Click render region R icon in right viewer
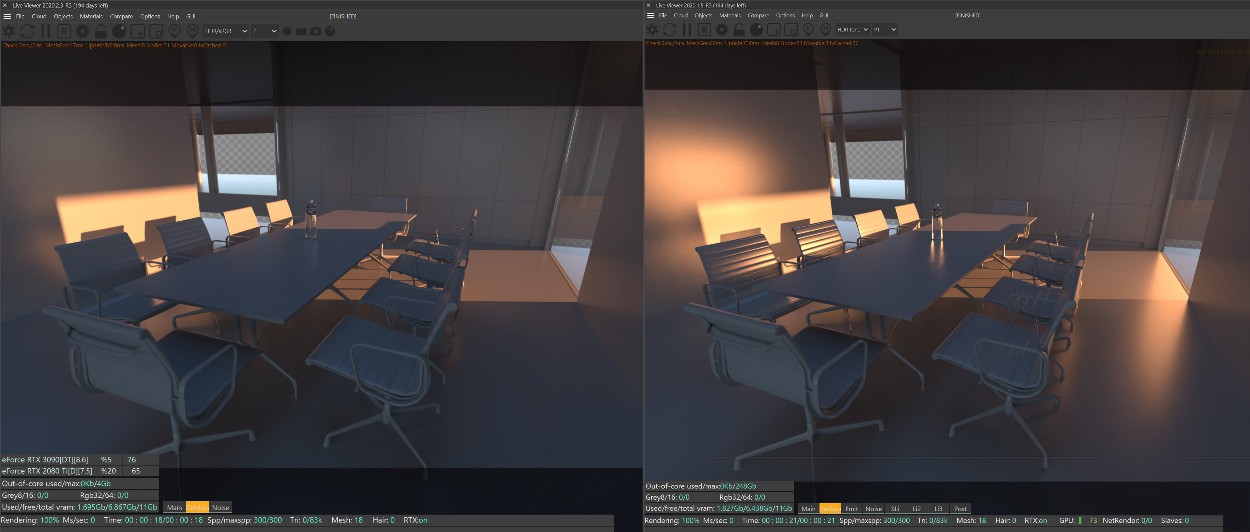Viewport: 1250px width, 532px height. coord(704,30)
